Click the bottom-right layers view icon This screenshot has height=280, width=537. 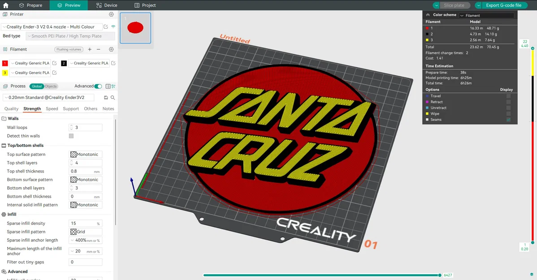532,275
